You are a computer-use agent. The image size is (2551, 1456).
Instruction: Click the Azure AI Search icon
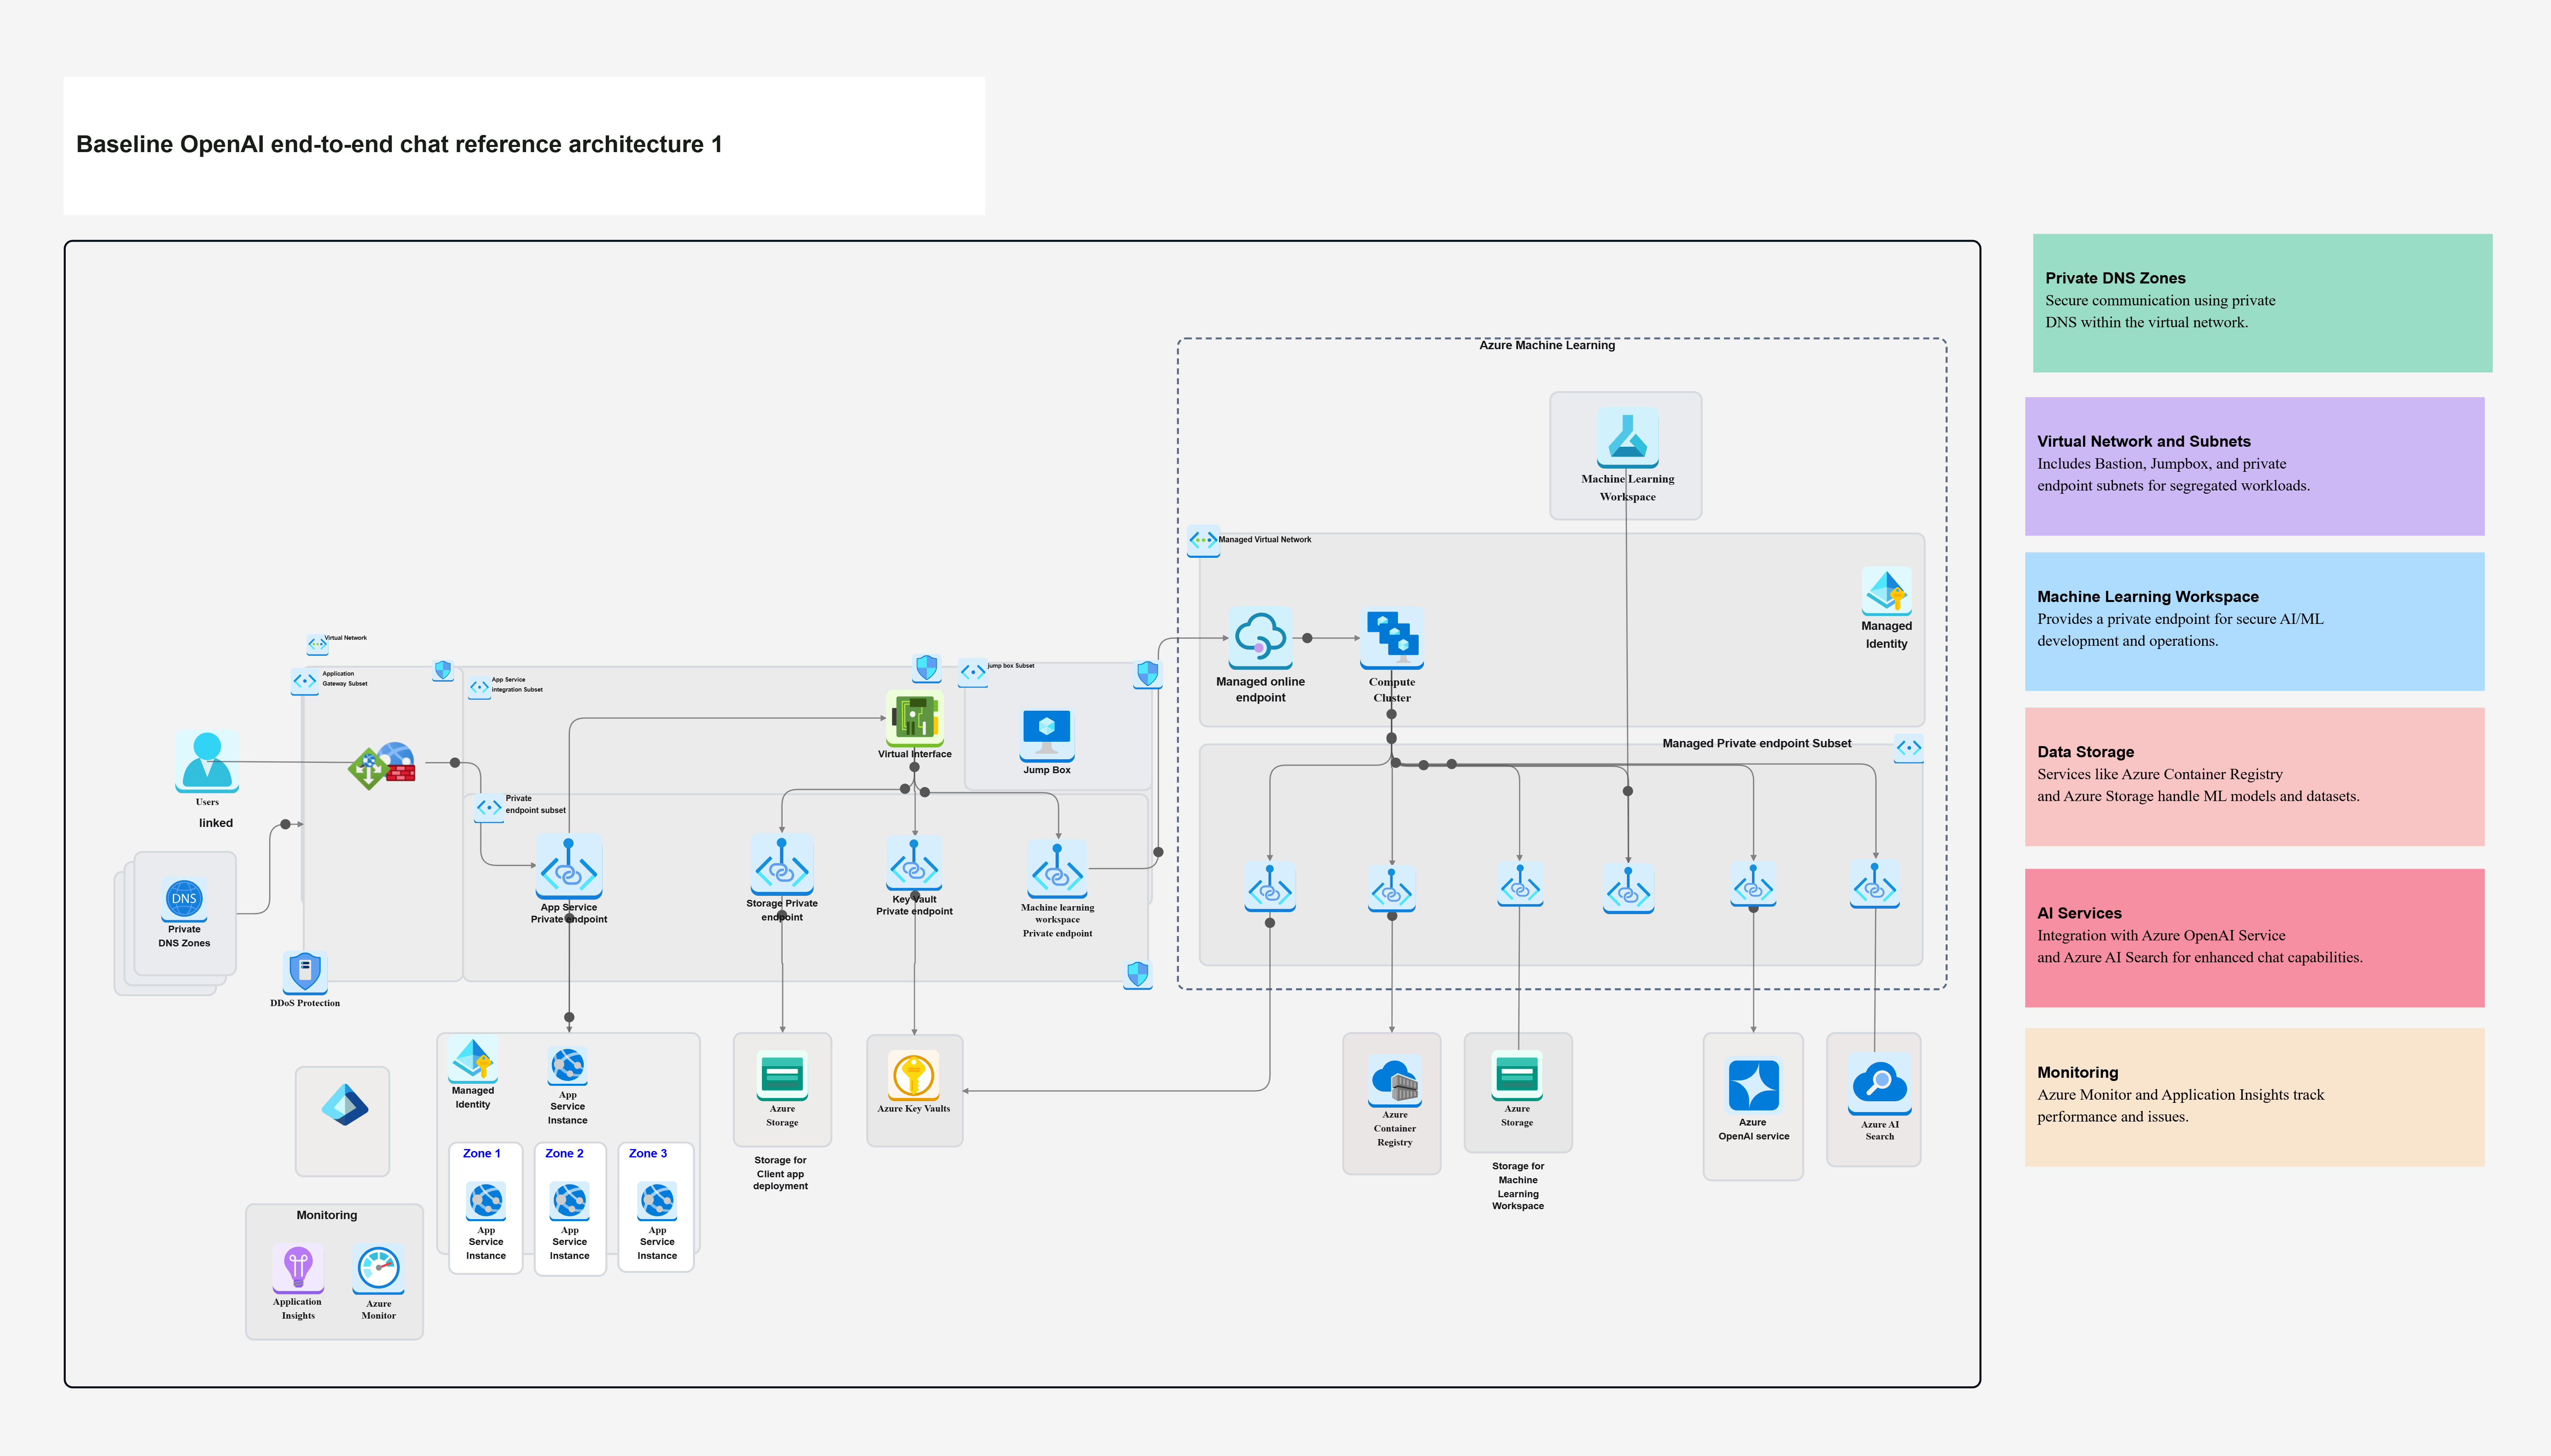pos(1880,1084)
